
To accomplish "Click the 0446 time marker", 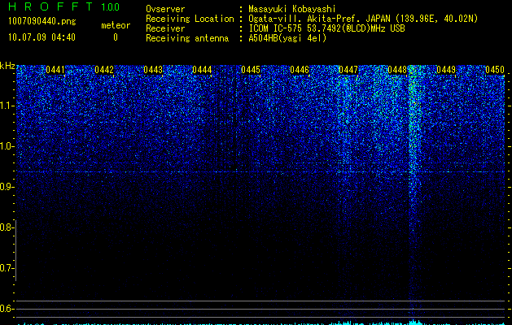I will 300,70.
